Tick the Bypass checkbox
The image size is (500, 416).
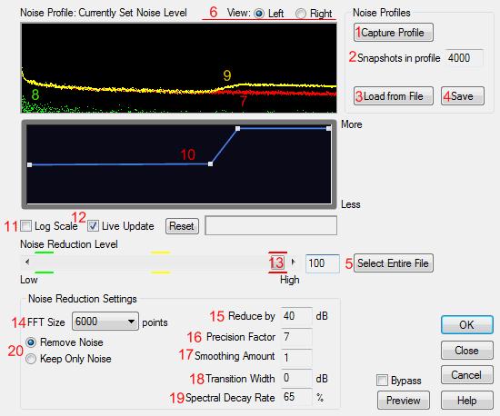coord(382,380)
